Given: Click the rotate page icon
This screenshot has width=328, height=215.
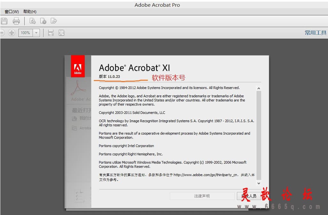Looking at the screenshot, I should pyautogui.click(x=32, y=21).
